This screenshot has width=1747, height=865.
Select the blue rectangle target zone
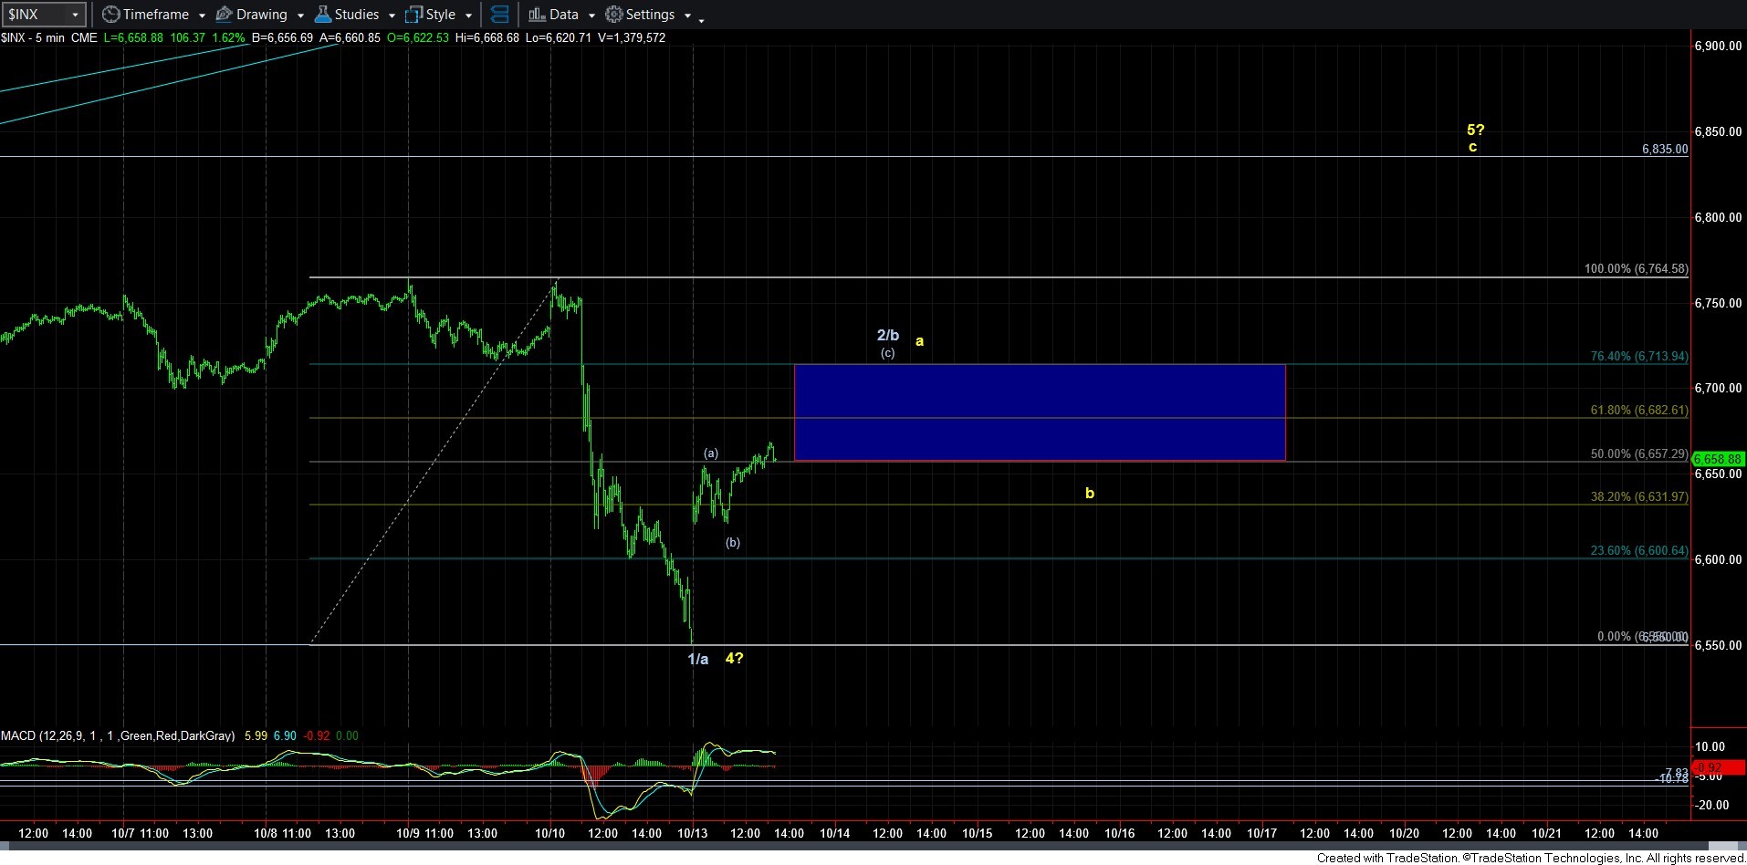1039,412
